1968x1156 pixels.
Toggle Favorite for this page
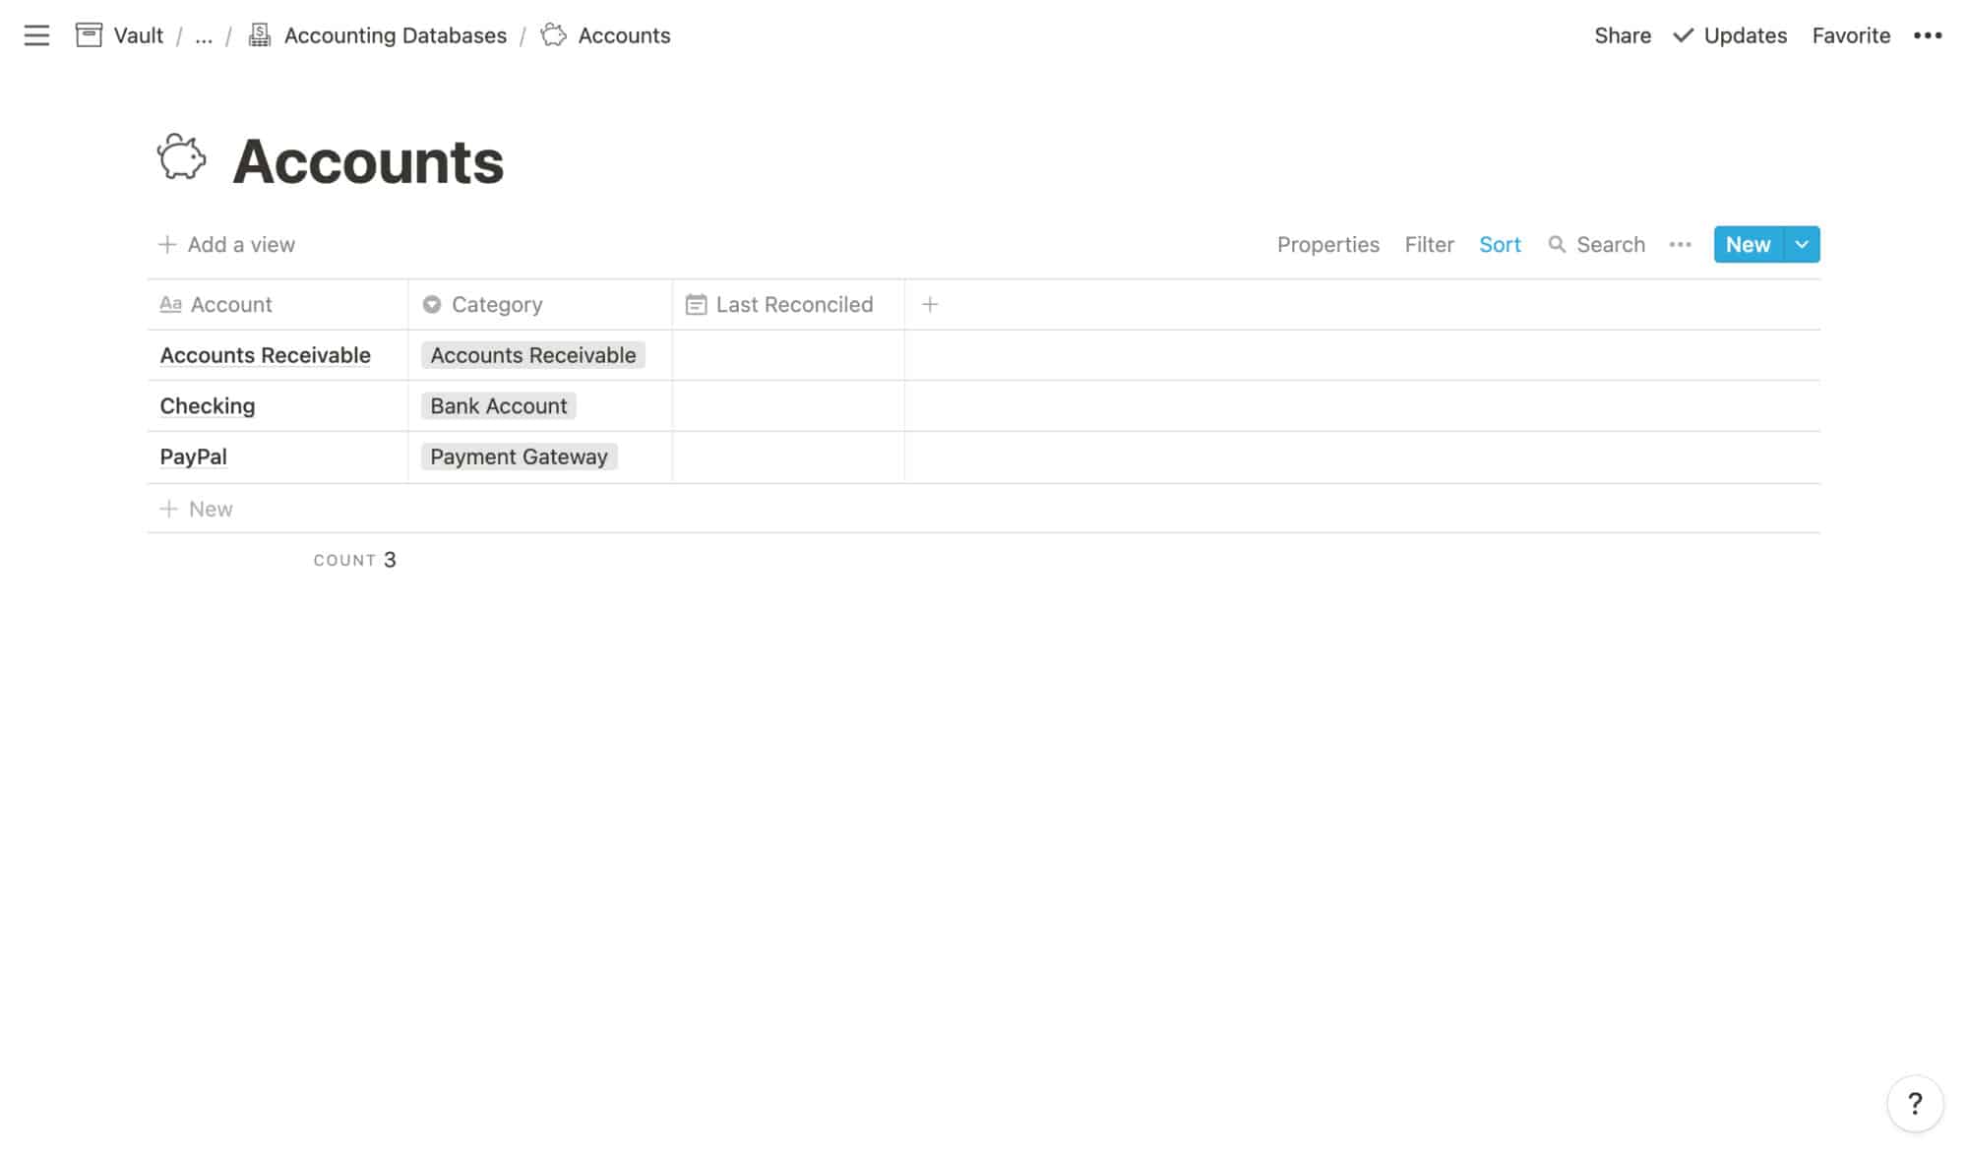[x=1850, y=35]
